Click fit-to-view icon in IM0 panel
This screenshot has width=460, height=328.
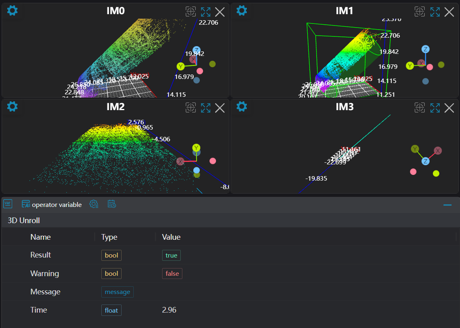click(x=190, y=12)
